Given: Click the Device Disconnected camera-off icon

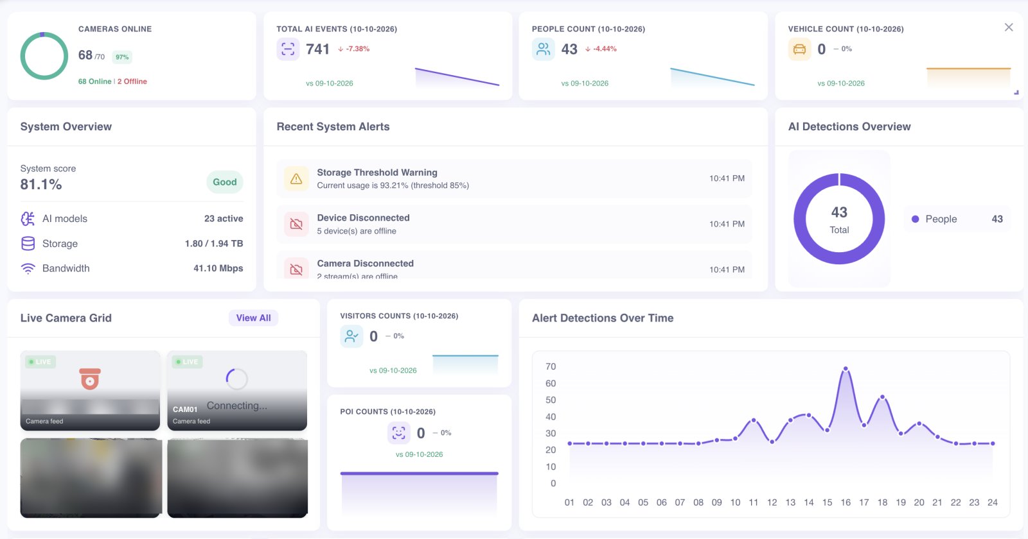Looking at the screenshot, I should 296,224.
